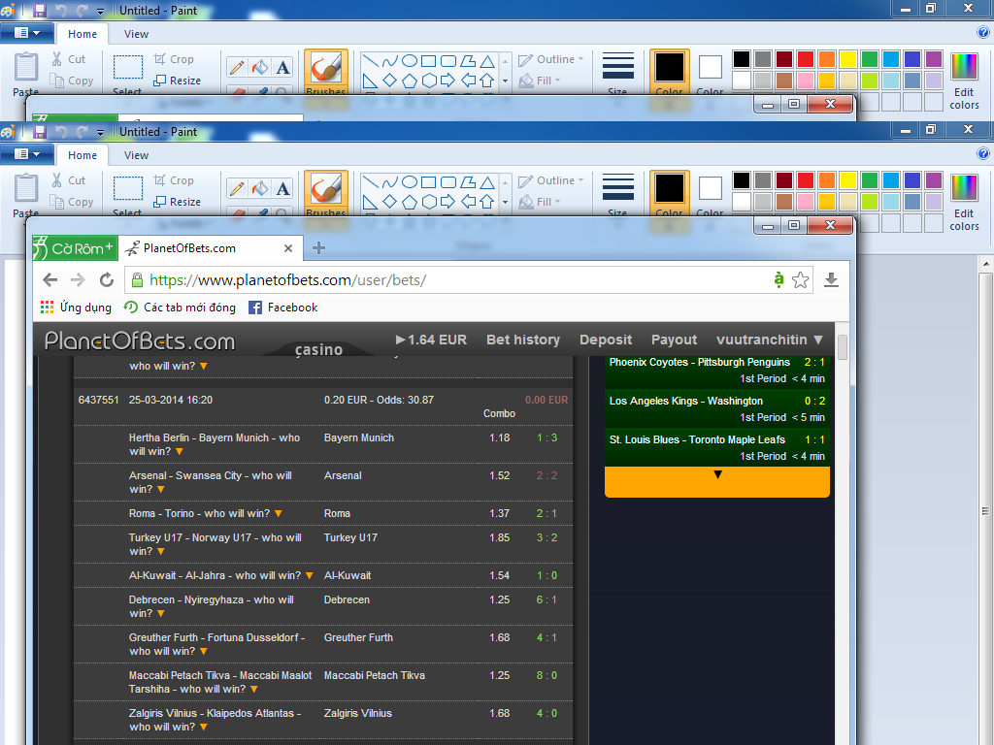The height and width of the screenshot is (745, 994).
Task: Click the browser forward arrow
Action: (78, 280)
